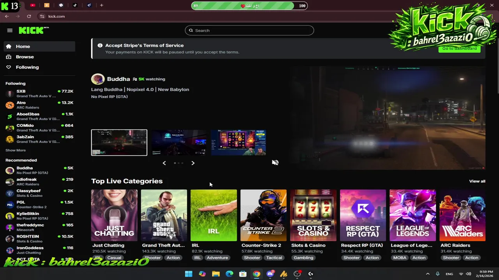Open Atro channel in Following list
Image resolution: width=499 pixels, height=280 pixels.
pyautogui.click(x=39, y=105)
